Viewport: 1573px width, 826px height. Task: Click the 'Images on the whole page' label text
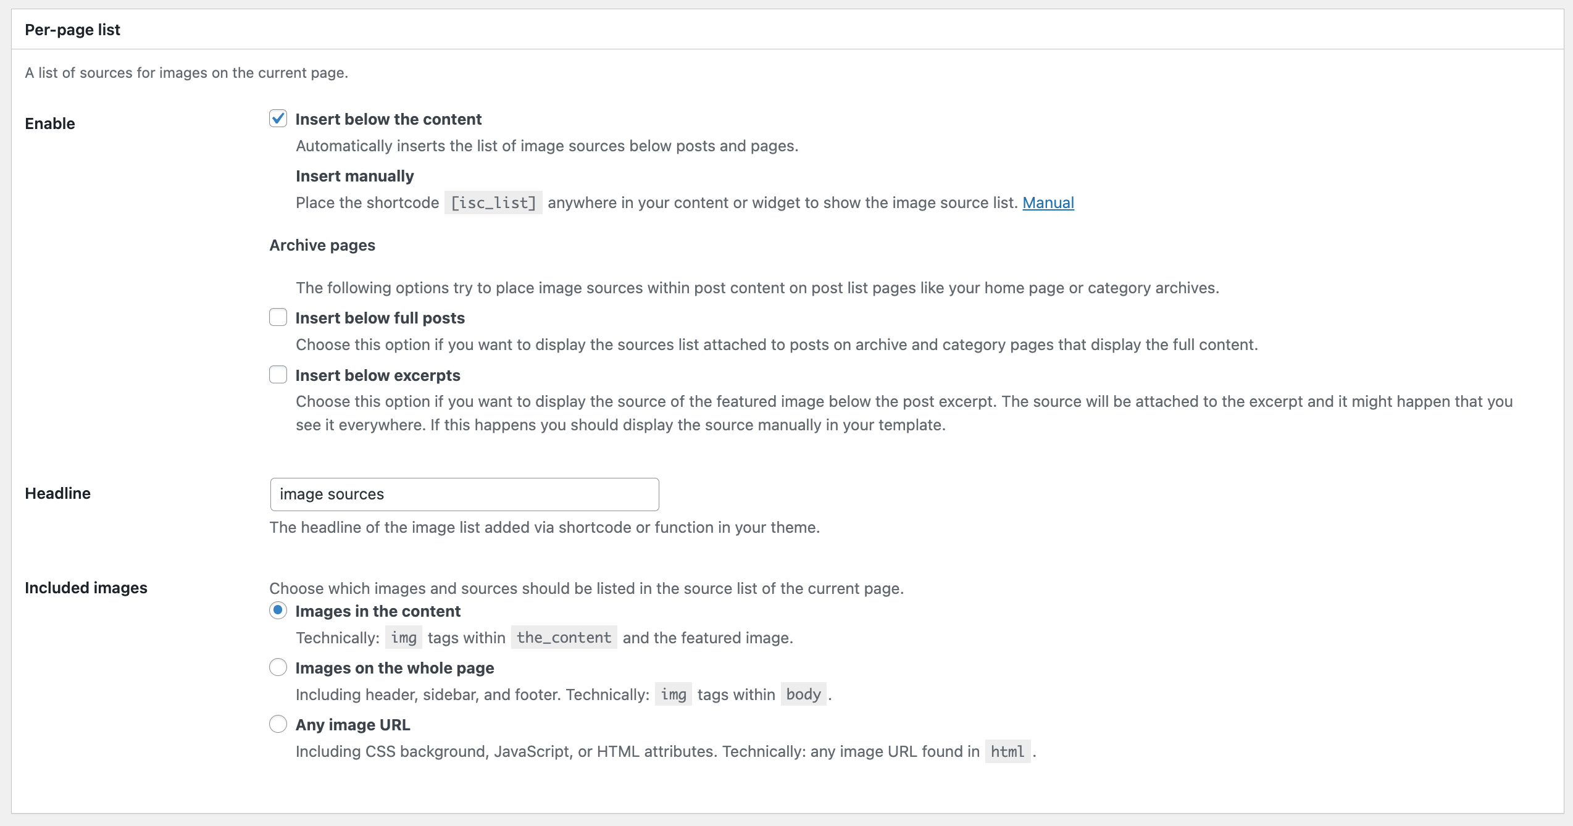pyautogui.click(x=394, y=668)
